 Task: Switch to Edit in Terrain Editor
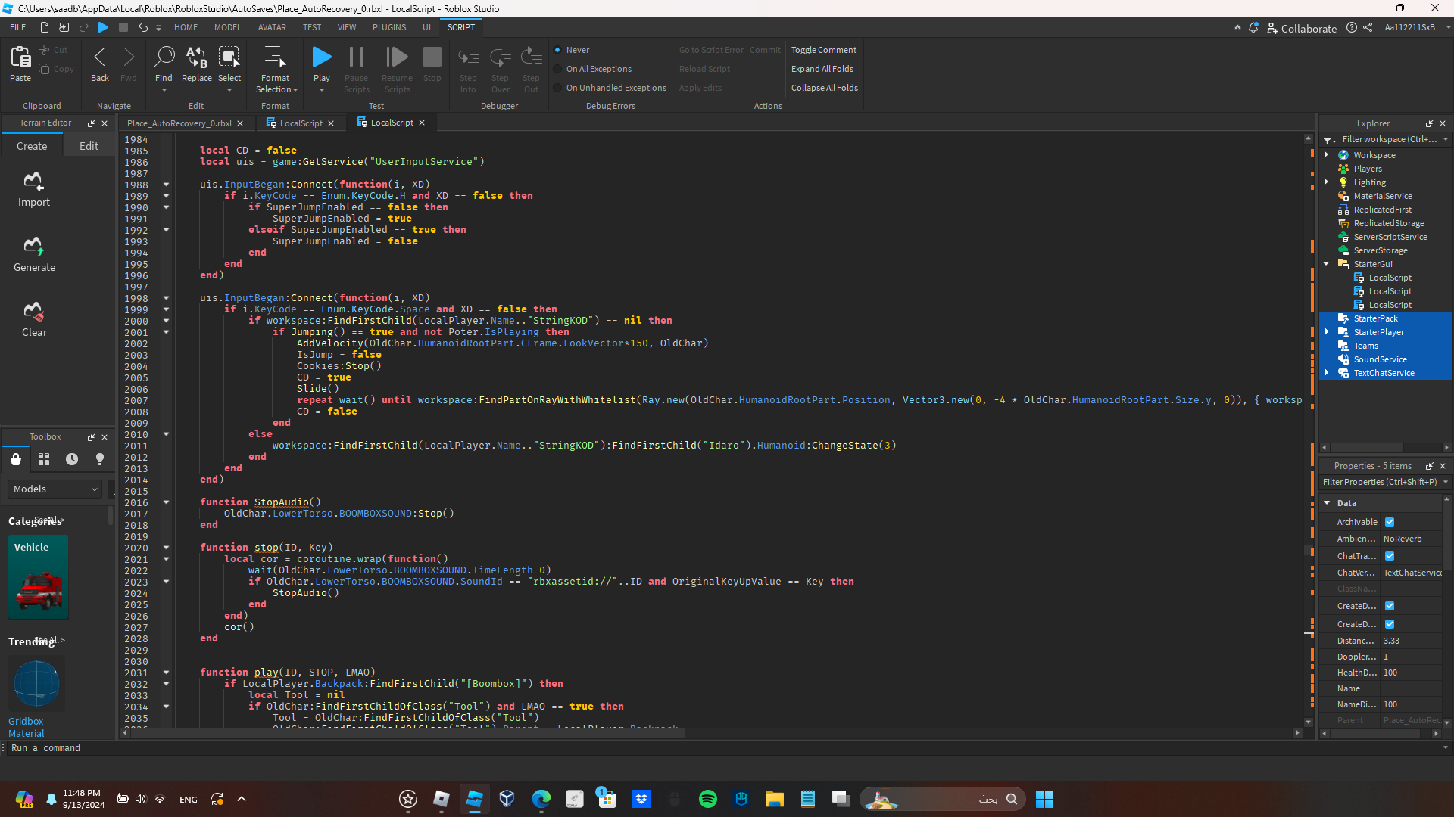[89, 146]
